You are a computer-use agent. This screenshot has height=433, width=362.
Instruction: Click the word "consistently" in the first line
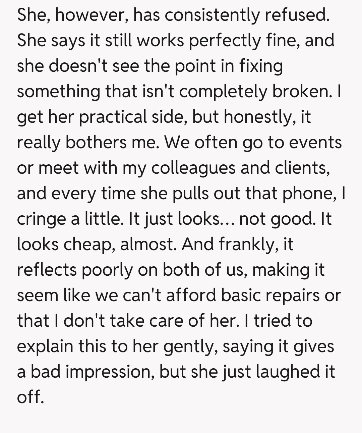click(212, 15)
